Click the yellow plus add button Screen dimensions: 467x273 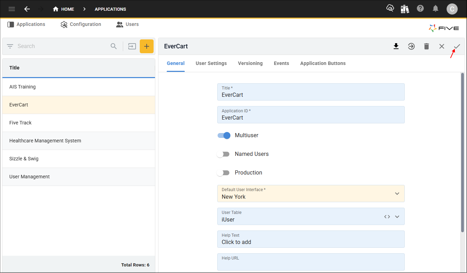point(147,46)
